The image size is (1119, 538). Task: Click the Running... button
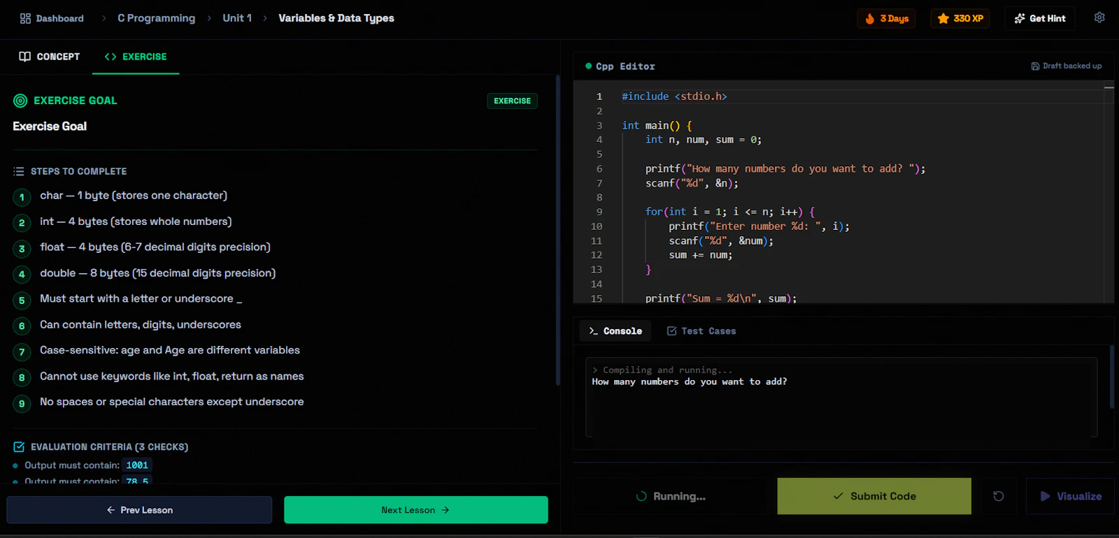[x=671, y=496]
